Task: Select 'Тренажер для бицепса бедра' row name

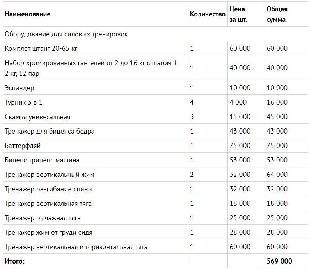Action: pyautogui.click(x=50, y=131)
